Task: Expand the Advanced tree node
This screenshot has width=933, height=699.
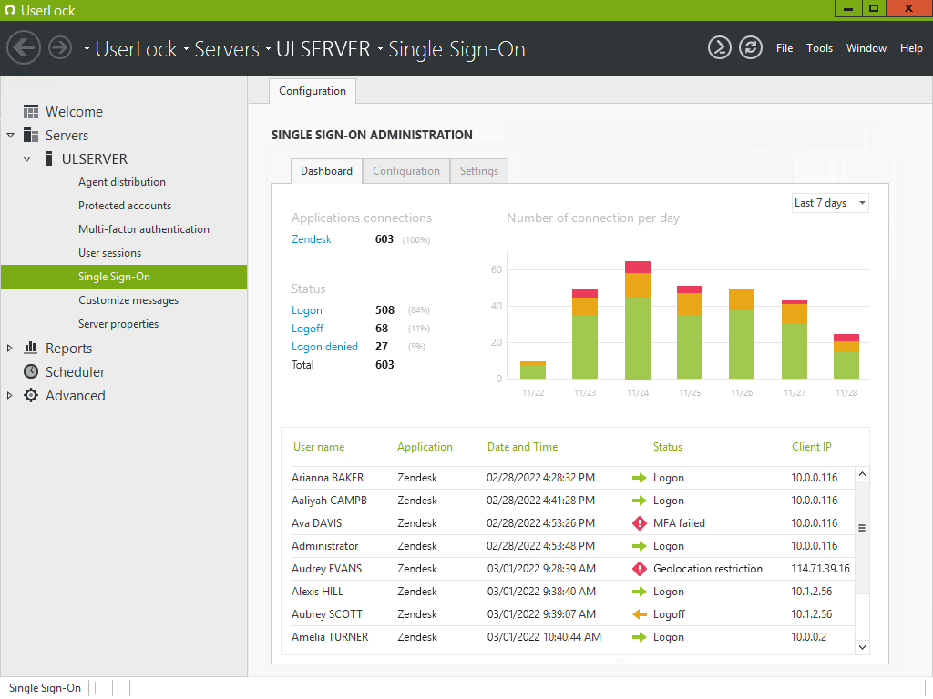Action: click(x=10, y=395)
